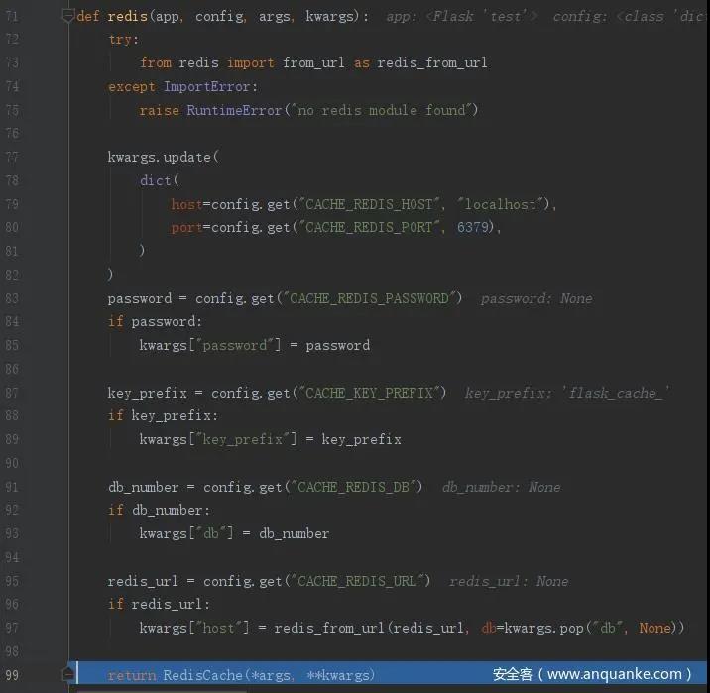Click 'if db_number:' on line 92
710x693 pixels.
(159, 511)
